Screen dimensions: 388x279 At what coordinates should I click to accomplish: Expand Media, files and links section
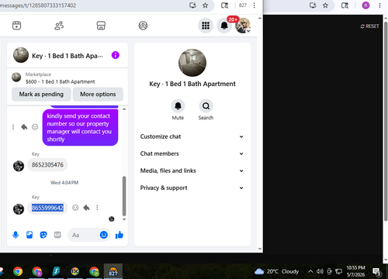click(192, 170)
